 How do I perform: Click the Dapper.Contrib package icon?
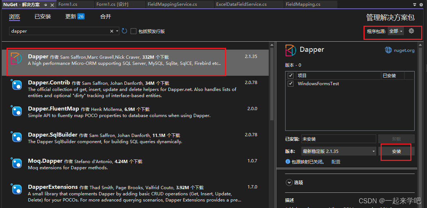[17, 85]
